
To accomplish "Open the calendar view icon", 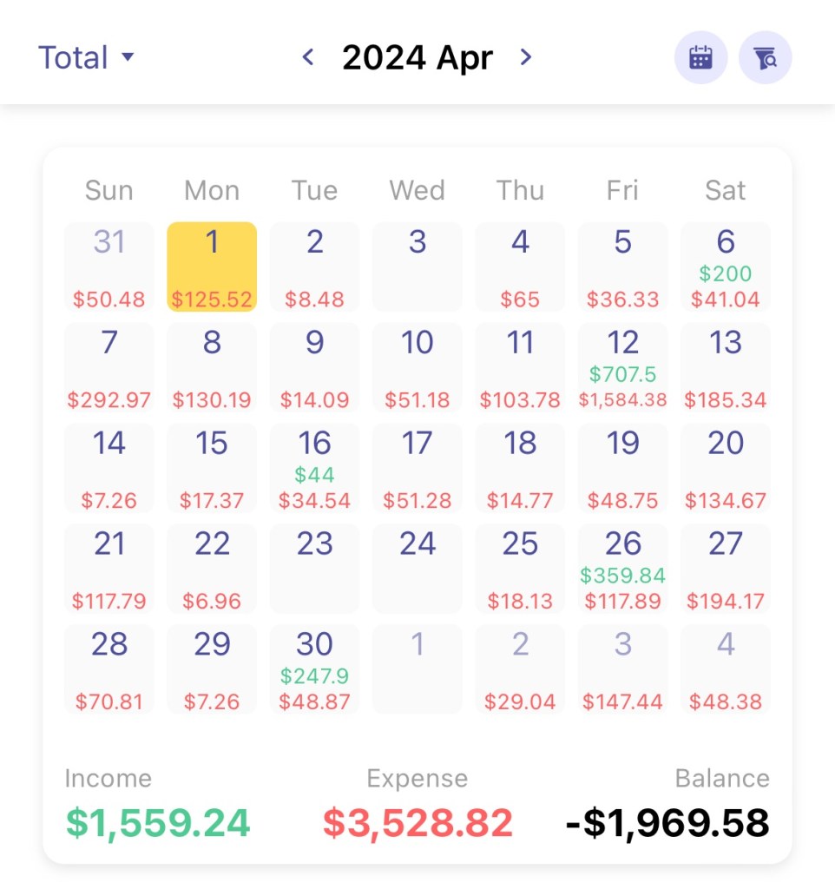I will coord(700,58).
